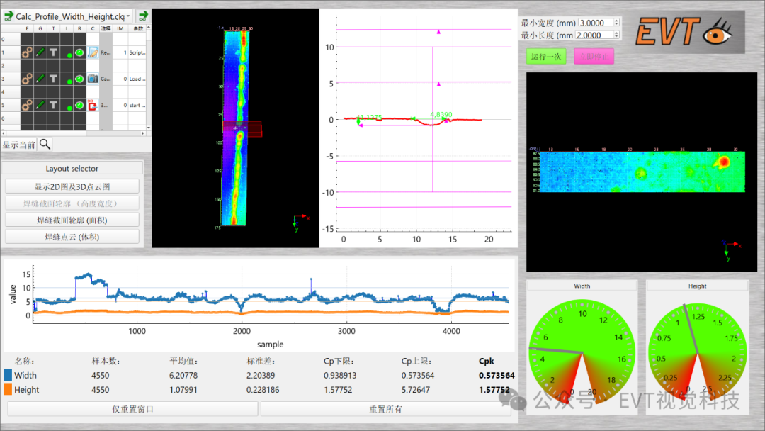Click the Layout selector header button
The height and width of the screenshot is (431, 765).
click(72, 169)
